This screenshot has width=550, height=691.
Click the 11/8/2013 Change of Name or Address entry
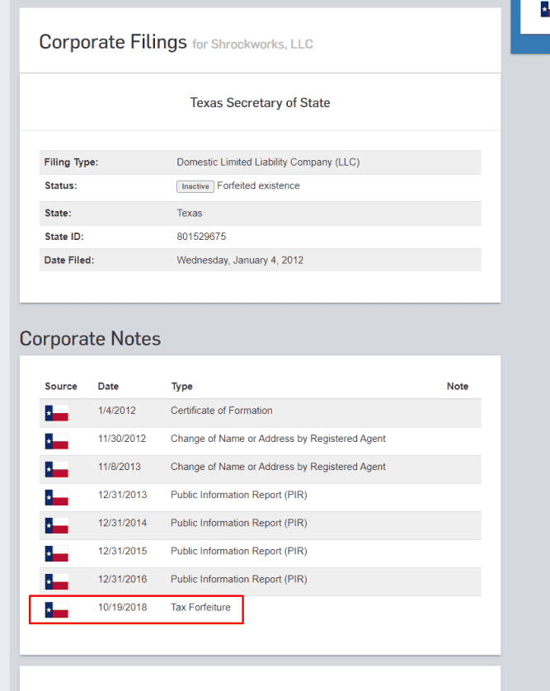tap(278, 467)
